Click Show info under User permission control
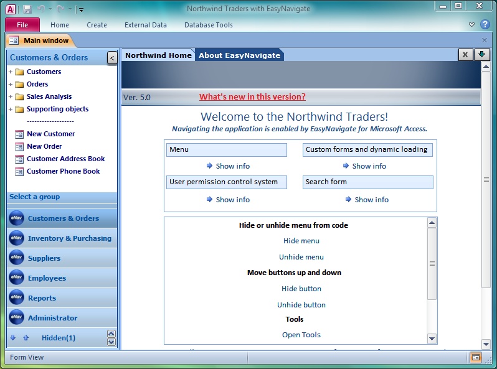497x369 pixels. point(228,200)
